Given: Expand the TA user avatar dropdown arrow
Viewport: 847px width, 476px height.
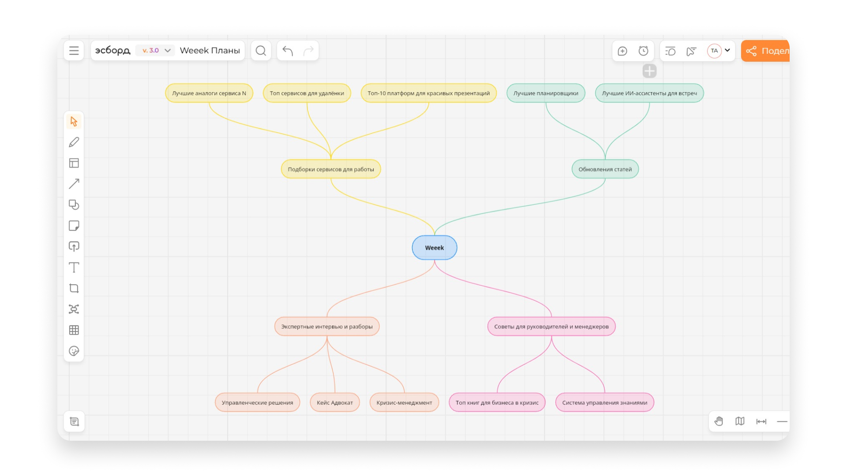Looking at the screenshot, I should pyautogui.click(x=727, y=50).
